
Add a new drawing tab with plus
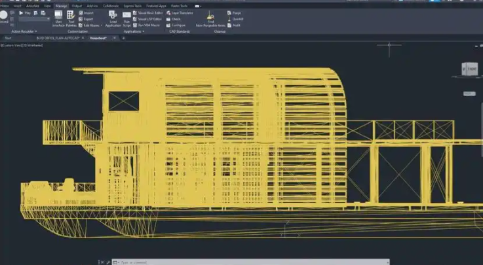[123, 38]
